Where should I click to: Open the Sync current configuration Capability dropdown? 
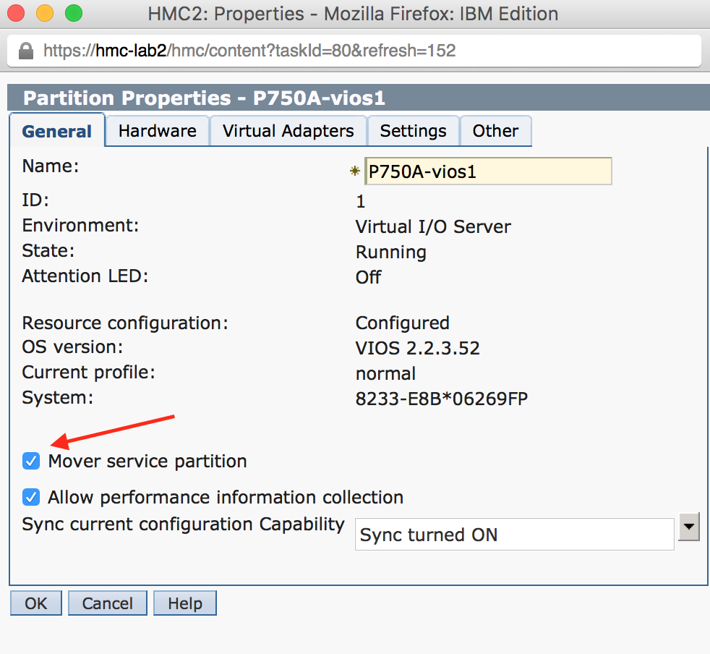click(x=688, y=527)
